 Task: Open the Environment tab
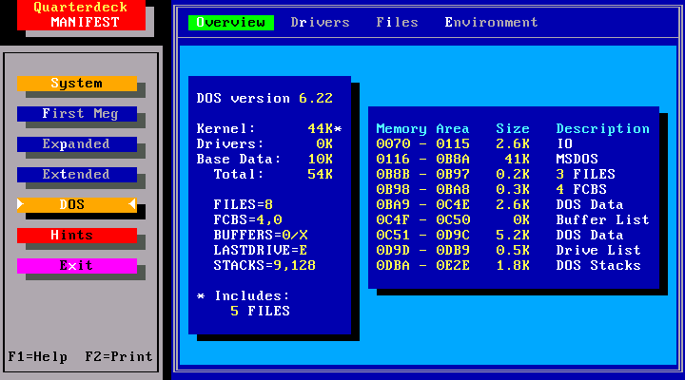pyautogui.click(x=492, y=23)
